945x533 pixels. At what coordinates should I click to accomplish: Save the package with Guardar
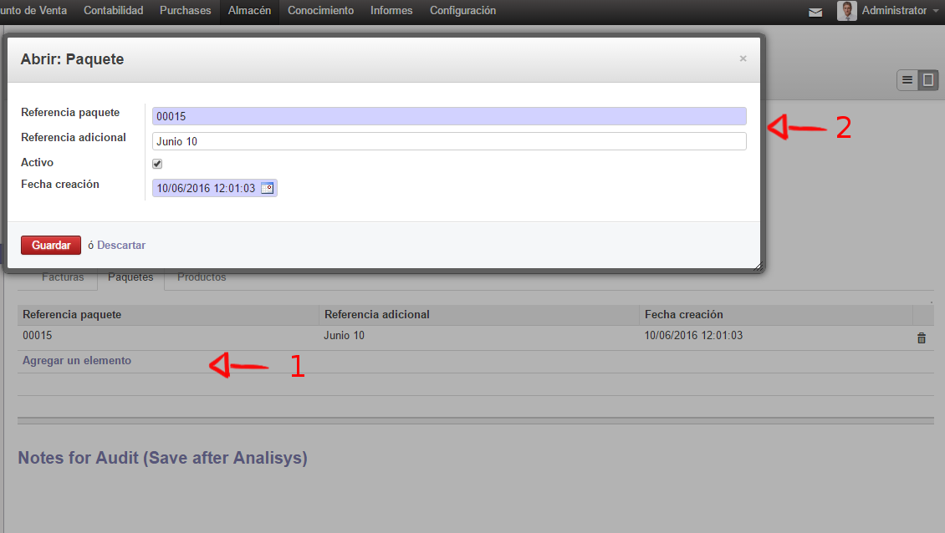pos(51,245)
